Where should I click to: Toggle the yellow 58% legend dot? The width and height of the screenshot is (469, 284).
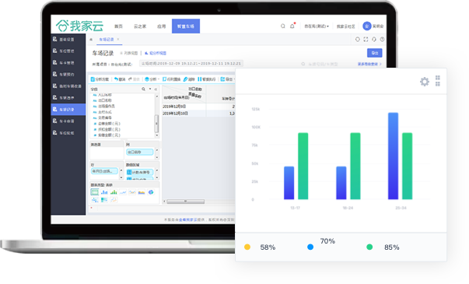(x=247, y=247)
